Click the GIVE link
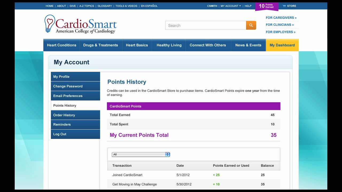Screen dimensions: 342x192 pyautogui.click(x=73, y=6)
